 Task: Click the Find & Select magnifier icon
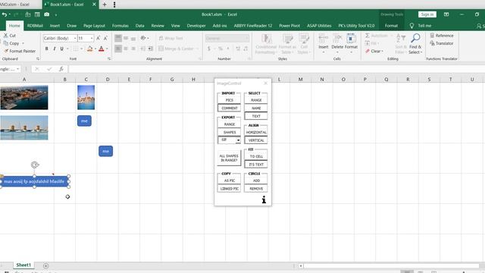[x=415, y=39]
